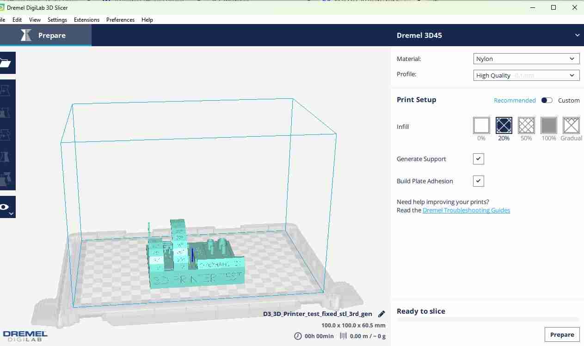Click the Prepare stage icon in header

pyautogui.click(x=26, y=35)
